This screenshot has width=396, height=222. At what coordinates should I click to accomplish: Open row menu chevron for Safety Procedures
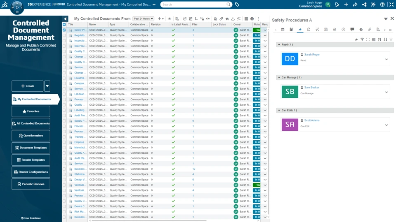pyautogui.click(x=265, y=30)
